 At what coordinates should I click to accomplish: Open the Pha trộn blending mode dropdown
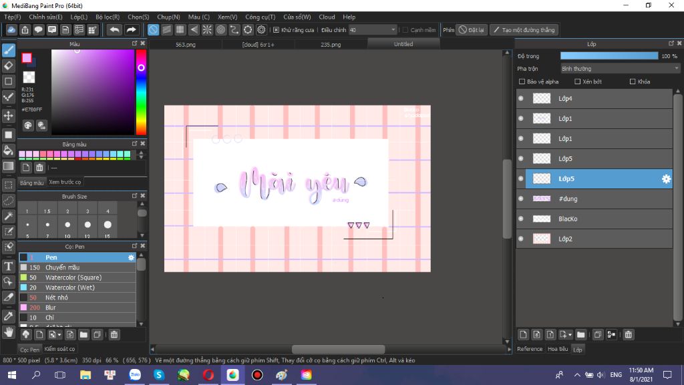click(620, 68)
